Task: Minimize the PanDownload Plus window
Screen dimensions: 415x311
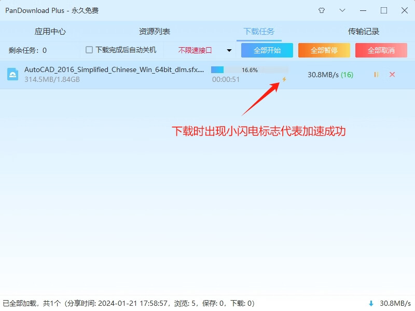Action: coord(363,10)
